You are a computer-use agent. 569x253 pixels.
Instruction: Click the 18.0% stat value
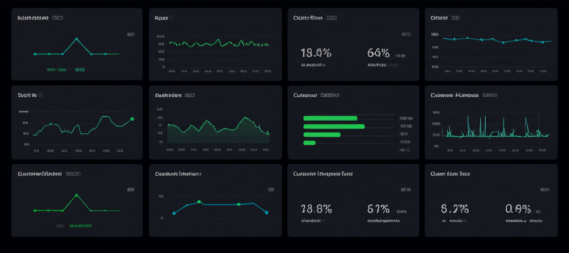click(x=316, y=53)
